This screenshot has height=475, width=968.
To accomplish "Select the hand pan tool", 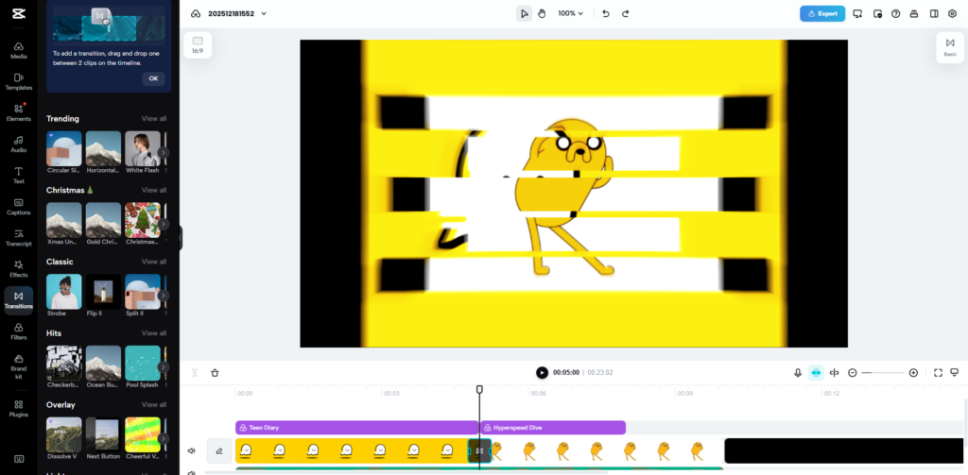I will coord(542,14).
